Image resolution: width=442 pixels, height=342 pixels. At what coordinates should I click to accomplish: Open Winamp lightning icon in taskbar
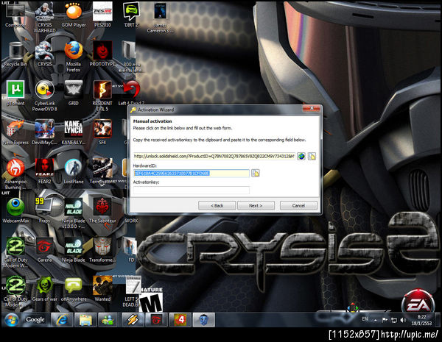133,320
